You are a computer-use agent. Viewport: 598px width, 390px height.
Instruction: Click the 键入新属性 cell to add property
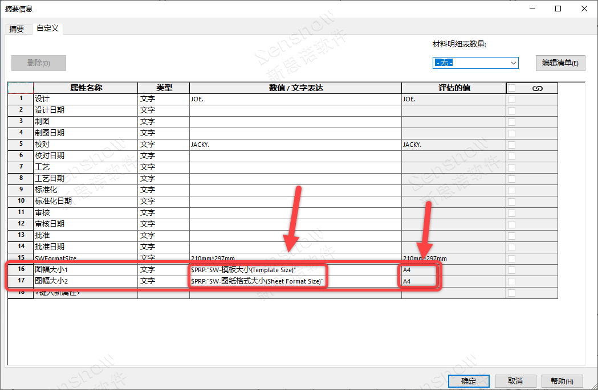86,293
